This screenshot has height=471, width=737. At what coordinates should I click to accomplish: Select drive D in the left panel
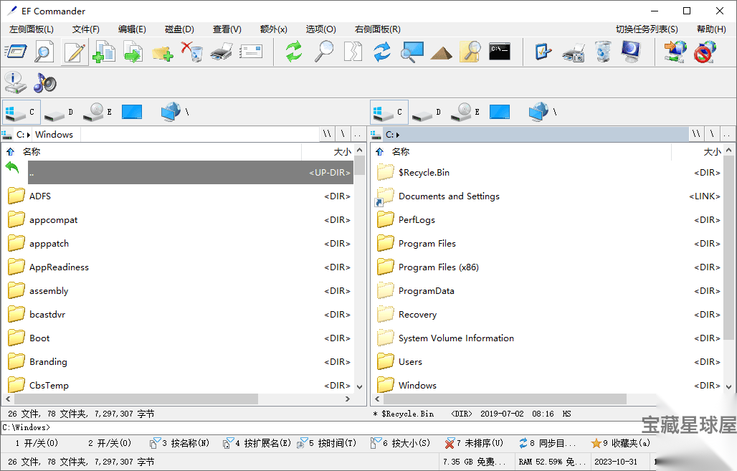tap(59, 113)
